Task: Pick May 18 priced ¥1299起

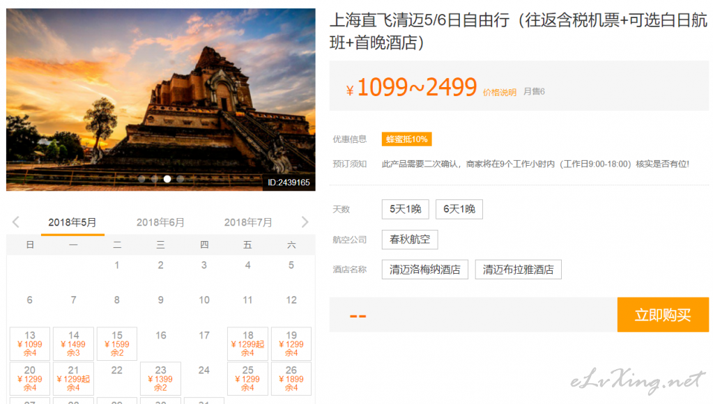Action: (x=248, y=343)
